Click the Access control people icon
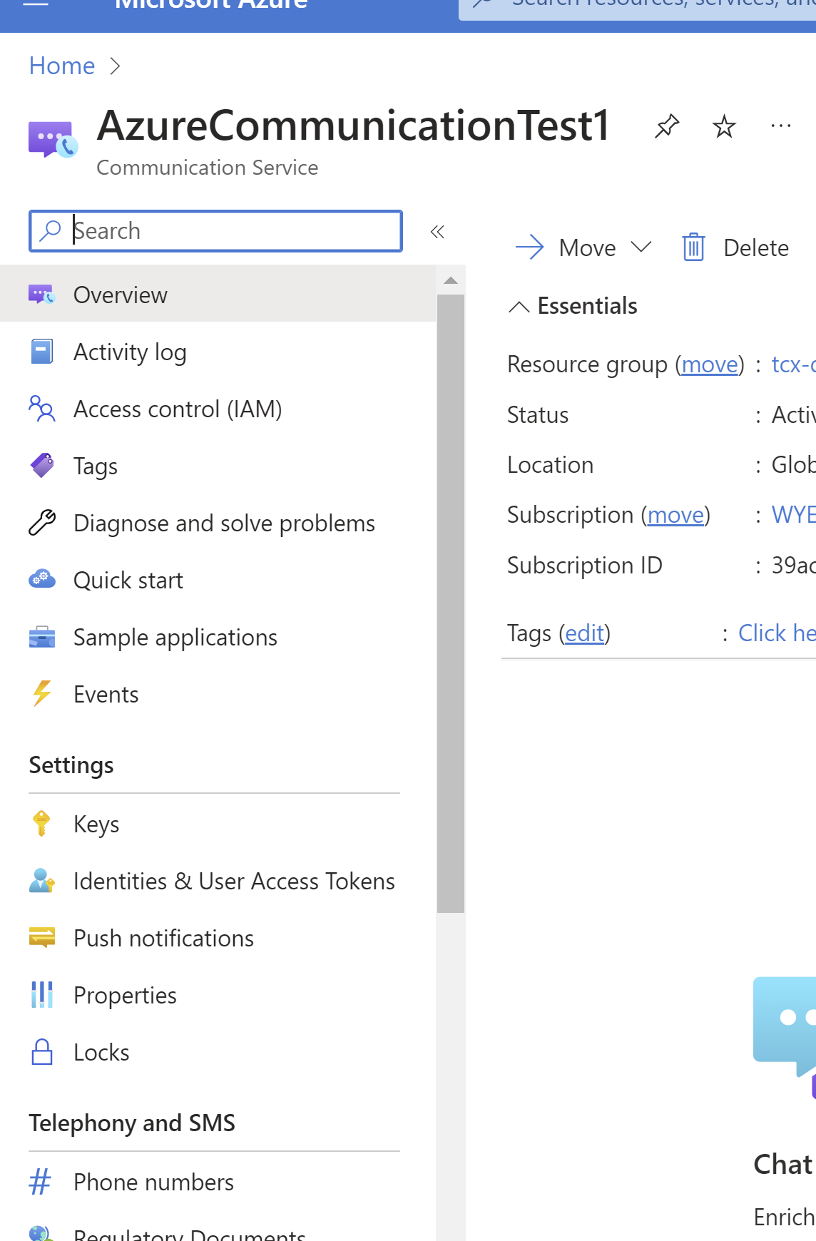 tap(41, 409)
